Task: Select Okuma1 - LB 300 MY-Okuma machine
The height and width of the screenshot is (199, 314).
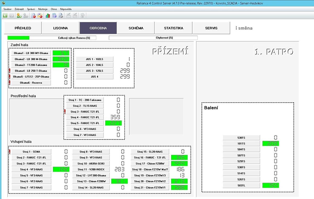Action: 31,53
